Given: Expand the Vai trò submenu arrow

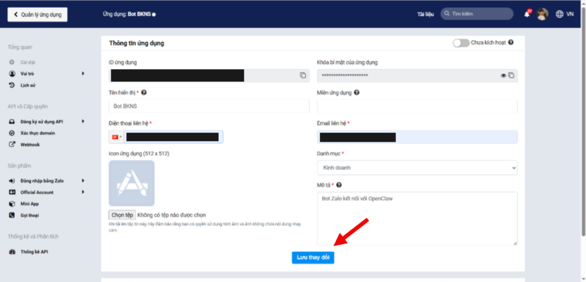Looking at the screenshot, I should click(83, 74).
